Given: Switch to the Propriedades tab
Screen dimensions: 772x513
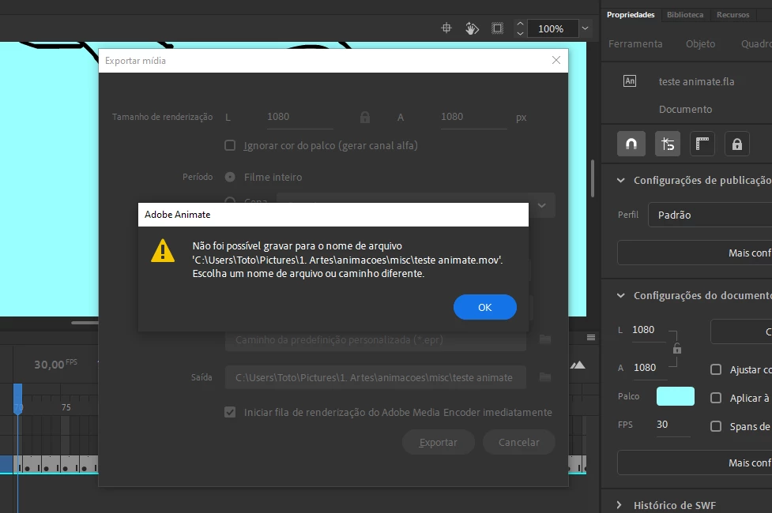Looking at the screenshot, I should (631, 15).
